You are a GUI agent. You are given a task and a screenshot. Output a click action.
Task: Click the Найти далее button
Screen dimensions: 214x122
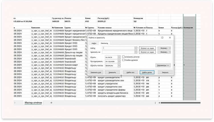[148, 73]
